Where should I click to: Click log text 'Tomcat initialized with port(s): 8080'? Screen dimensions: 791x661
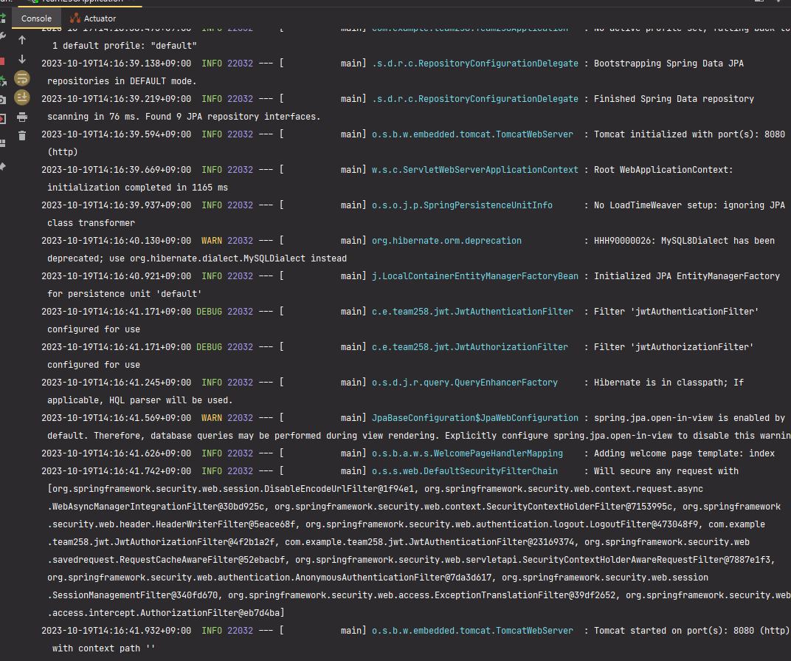click(x=689, y=134)
